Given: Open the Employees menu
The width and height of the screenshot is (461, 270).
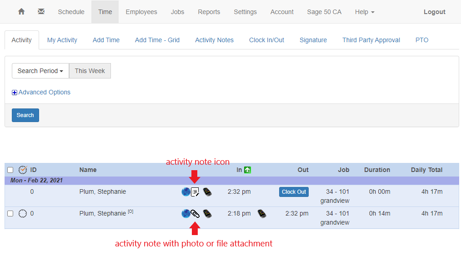Looking at the screenshot, I should pyautogui.click(x=141, y=12).
